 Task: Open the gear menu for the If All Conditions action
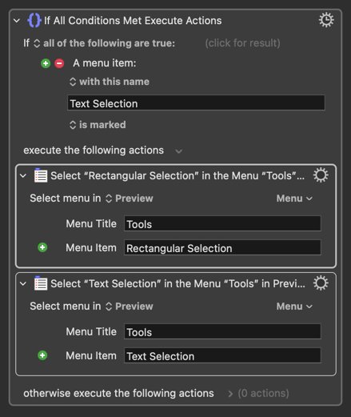(326, 20)
